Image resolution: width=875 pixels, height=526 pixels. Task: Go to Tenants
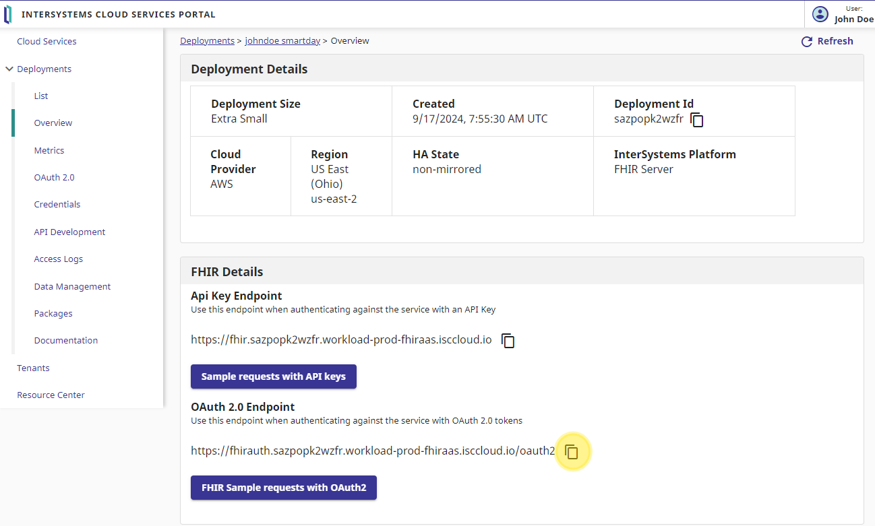(33, 368)
